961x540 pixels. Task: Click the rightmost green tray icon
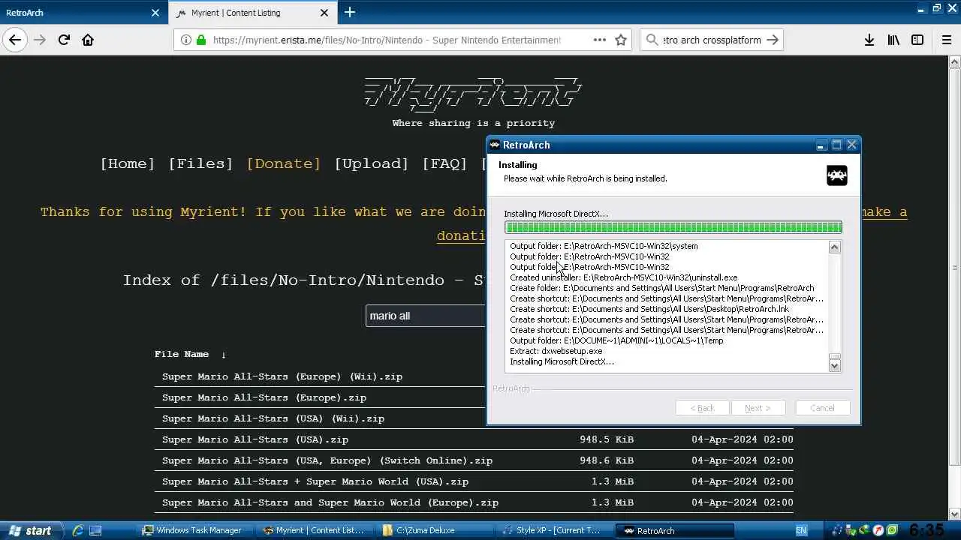point(891,530)
